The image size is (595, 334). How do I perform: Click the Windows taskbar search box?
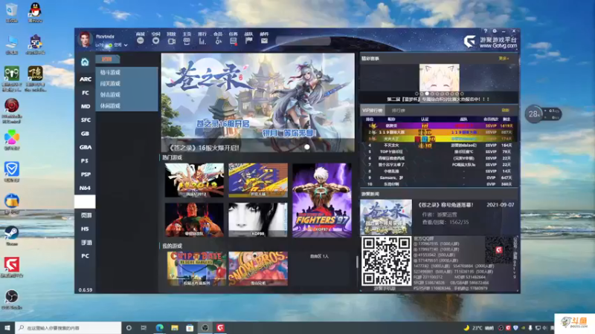pyautogui.click(x=68, y=328)
